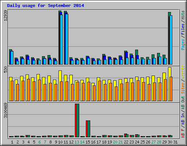Click day label 22 on the x-axis
Screen dimensions: 187x146
click(x=126, y=142)
